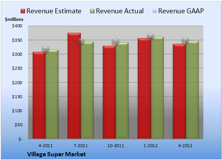Select the Revenue Estimate legend label
Viewport: 222px width, 160px height.
(54, 11)
